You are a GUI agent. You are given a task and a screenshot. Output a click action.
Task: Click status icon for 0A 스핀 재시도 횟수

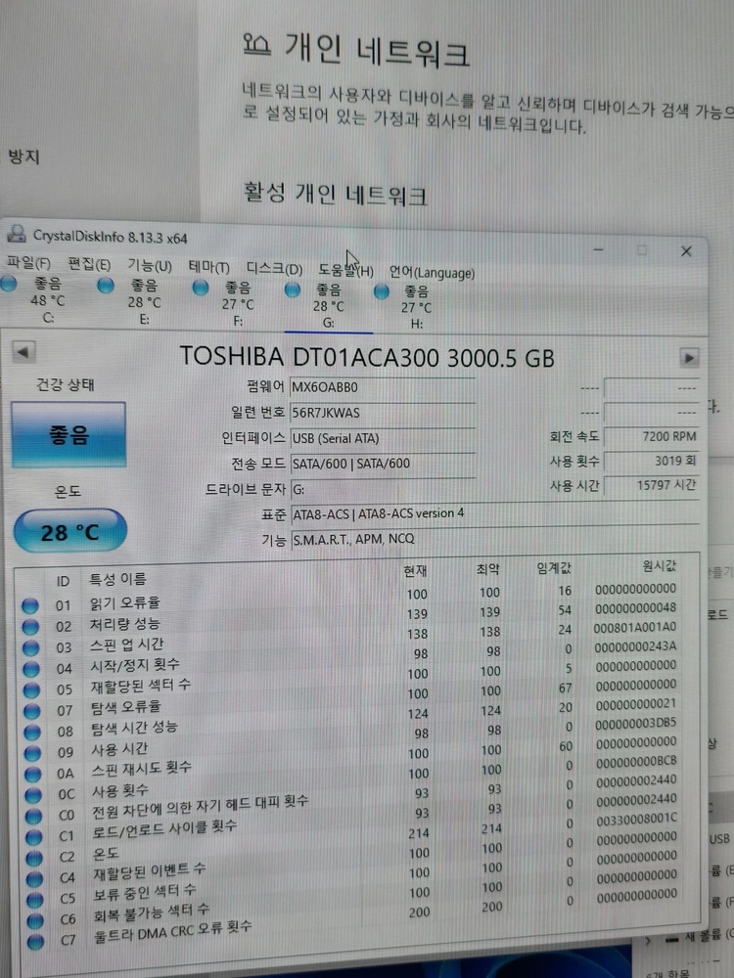(32, 774)
